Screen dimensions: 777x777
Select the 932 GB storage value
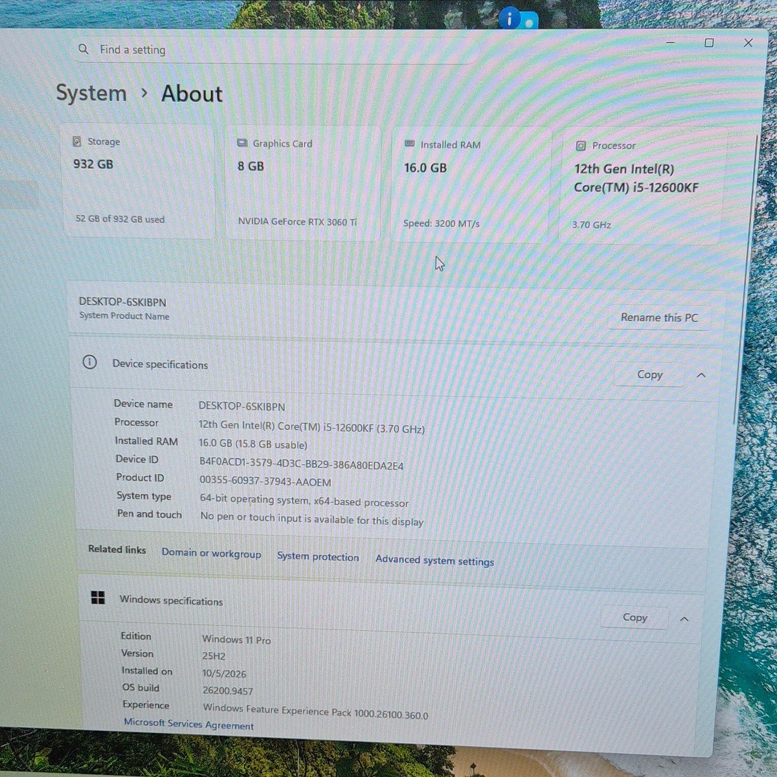click(x=93, y=164)
